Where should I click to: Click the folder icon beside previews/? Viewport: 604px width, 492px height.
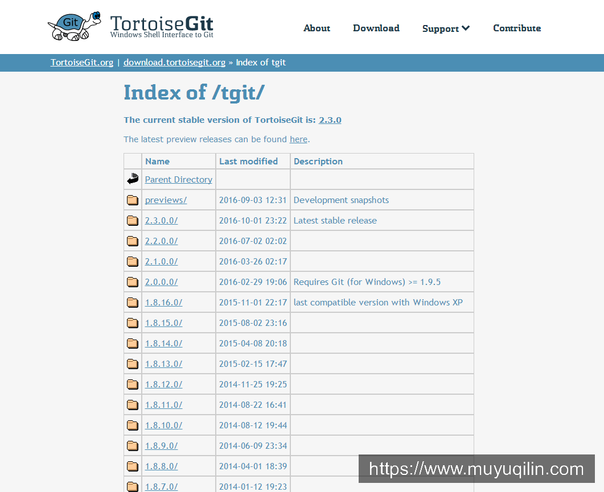pos(133,200)
